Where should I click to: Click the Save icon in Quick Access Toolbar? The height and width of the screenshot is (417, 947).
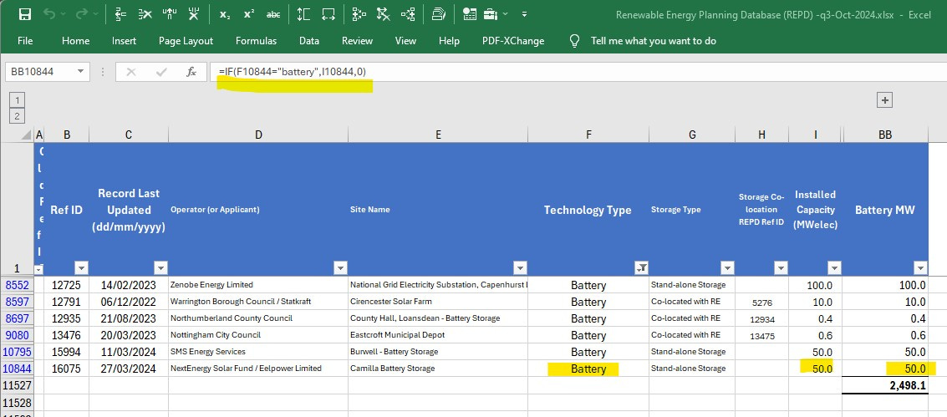[25, 14]
